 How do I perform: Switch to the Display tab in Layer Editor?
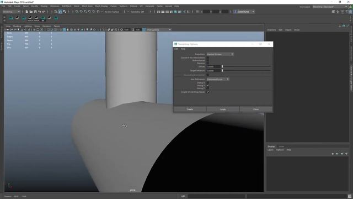(x=271, y=146)
